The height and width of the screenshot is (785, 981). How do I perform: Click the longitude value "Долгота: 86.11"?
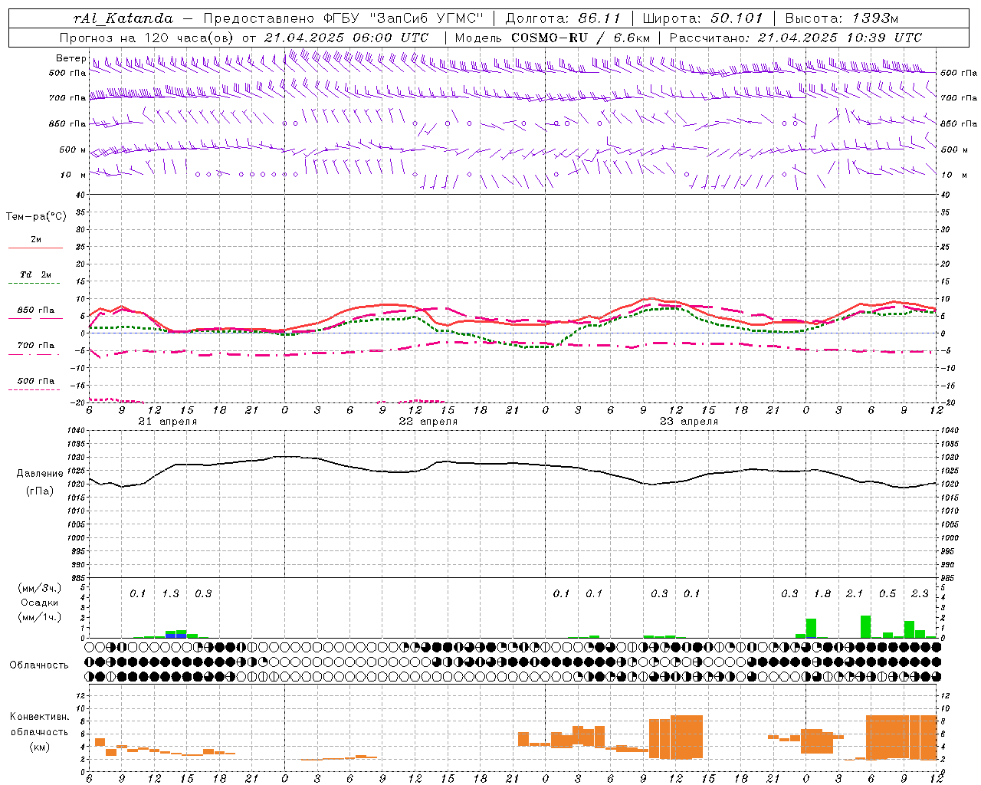[563, 18]
